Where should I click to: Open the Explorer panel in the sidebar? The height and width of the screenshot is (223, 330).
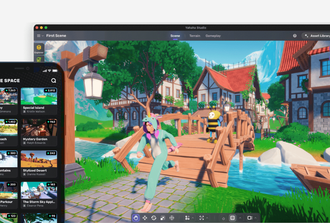[x=39, y=49]
